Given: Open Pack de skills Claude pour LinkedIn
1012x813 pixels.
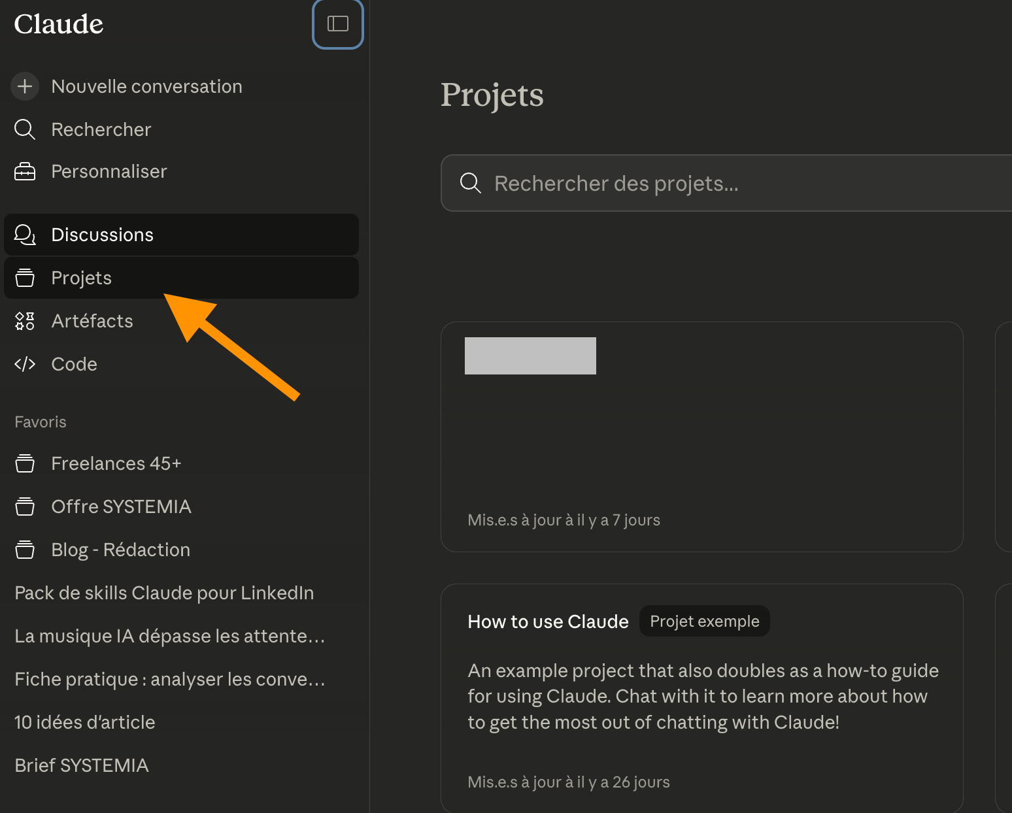Looking at the screenshot, I should [164, 593].
